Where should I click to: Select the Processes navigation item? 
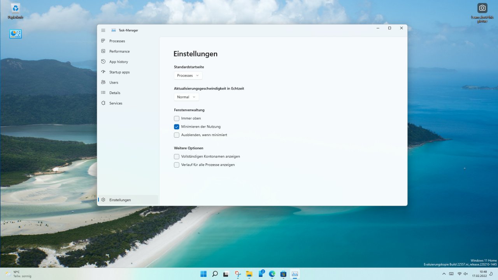pos(128,41)
